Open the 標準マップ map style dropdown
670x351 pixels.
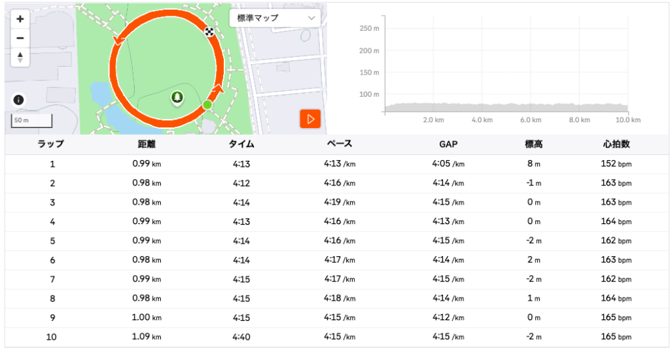[x=275, y=18]
